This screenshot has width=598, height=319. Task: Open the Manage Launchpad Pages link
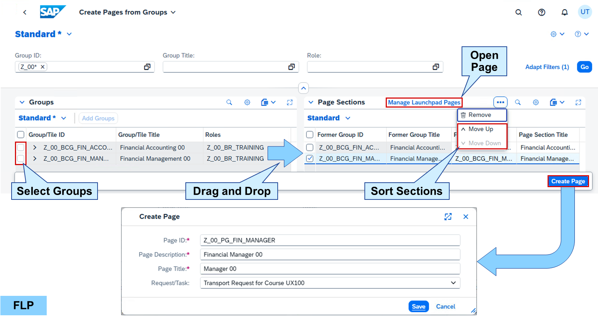point(424,102)
